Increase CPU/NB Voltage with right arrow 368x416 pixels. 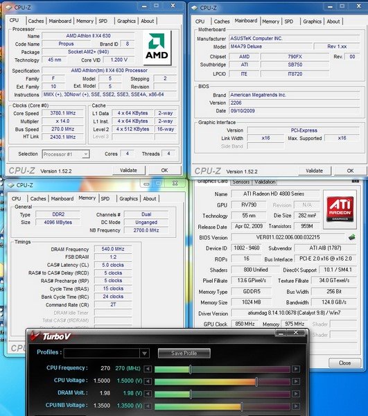[296, 406]
